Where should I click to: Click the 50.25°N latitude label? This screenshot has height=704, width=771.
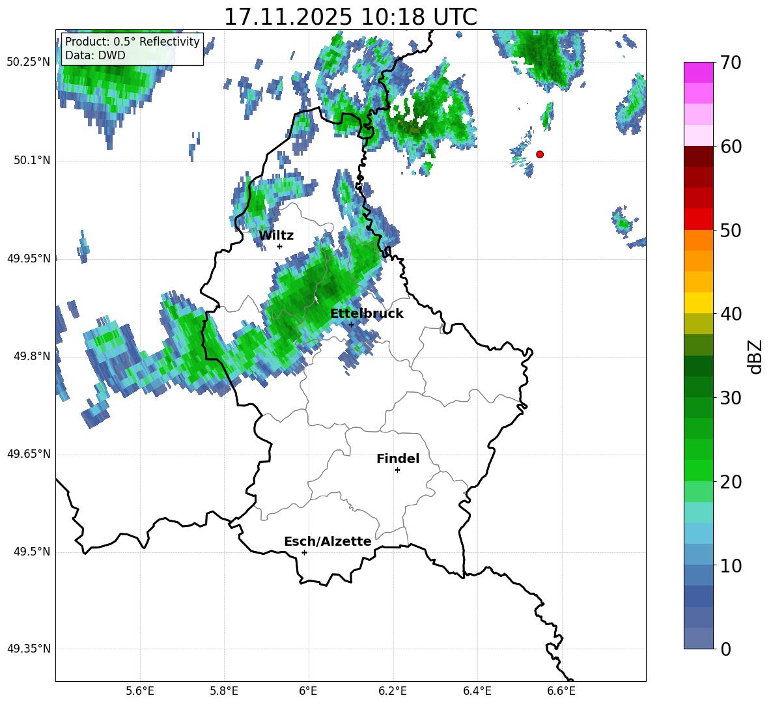click(29, 63)
